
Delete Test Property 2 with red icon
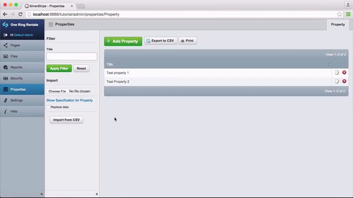tap(344, 81)
